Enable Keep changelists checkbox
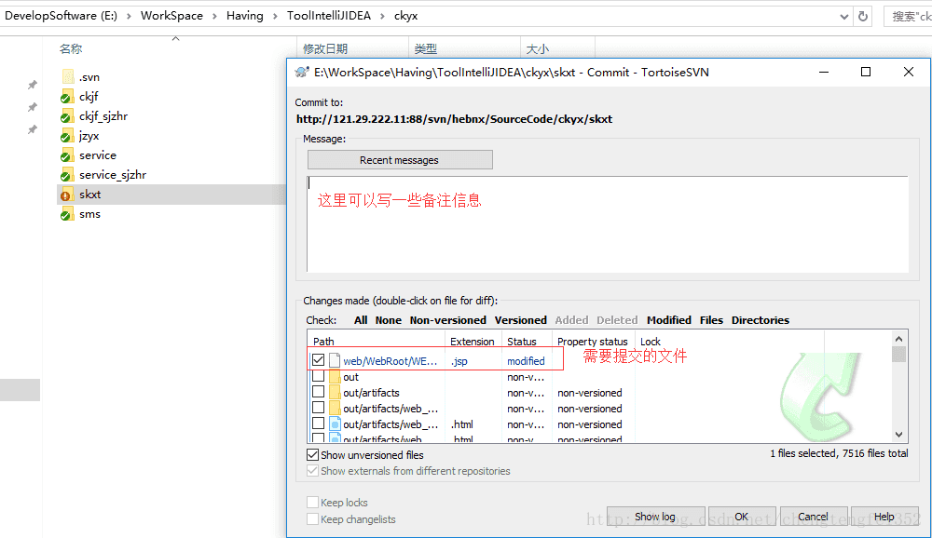932x538 pixels. tap(312, 519)
